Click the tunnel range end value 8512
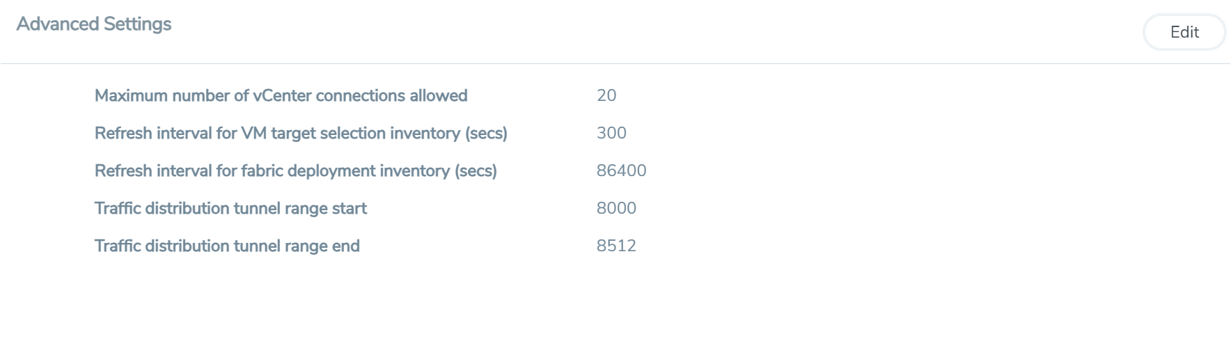 [616, 246]
